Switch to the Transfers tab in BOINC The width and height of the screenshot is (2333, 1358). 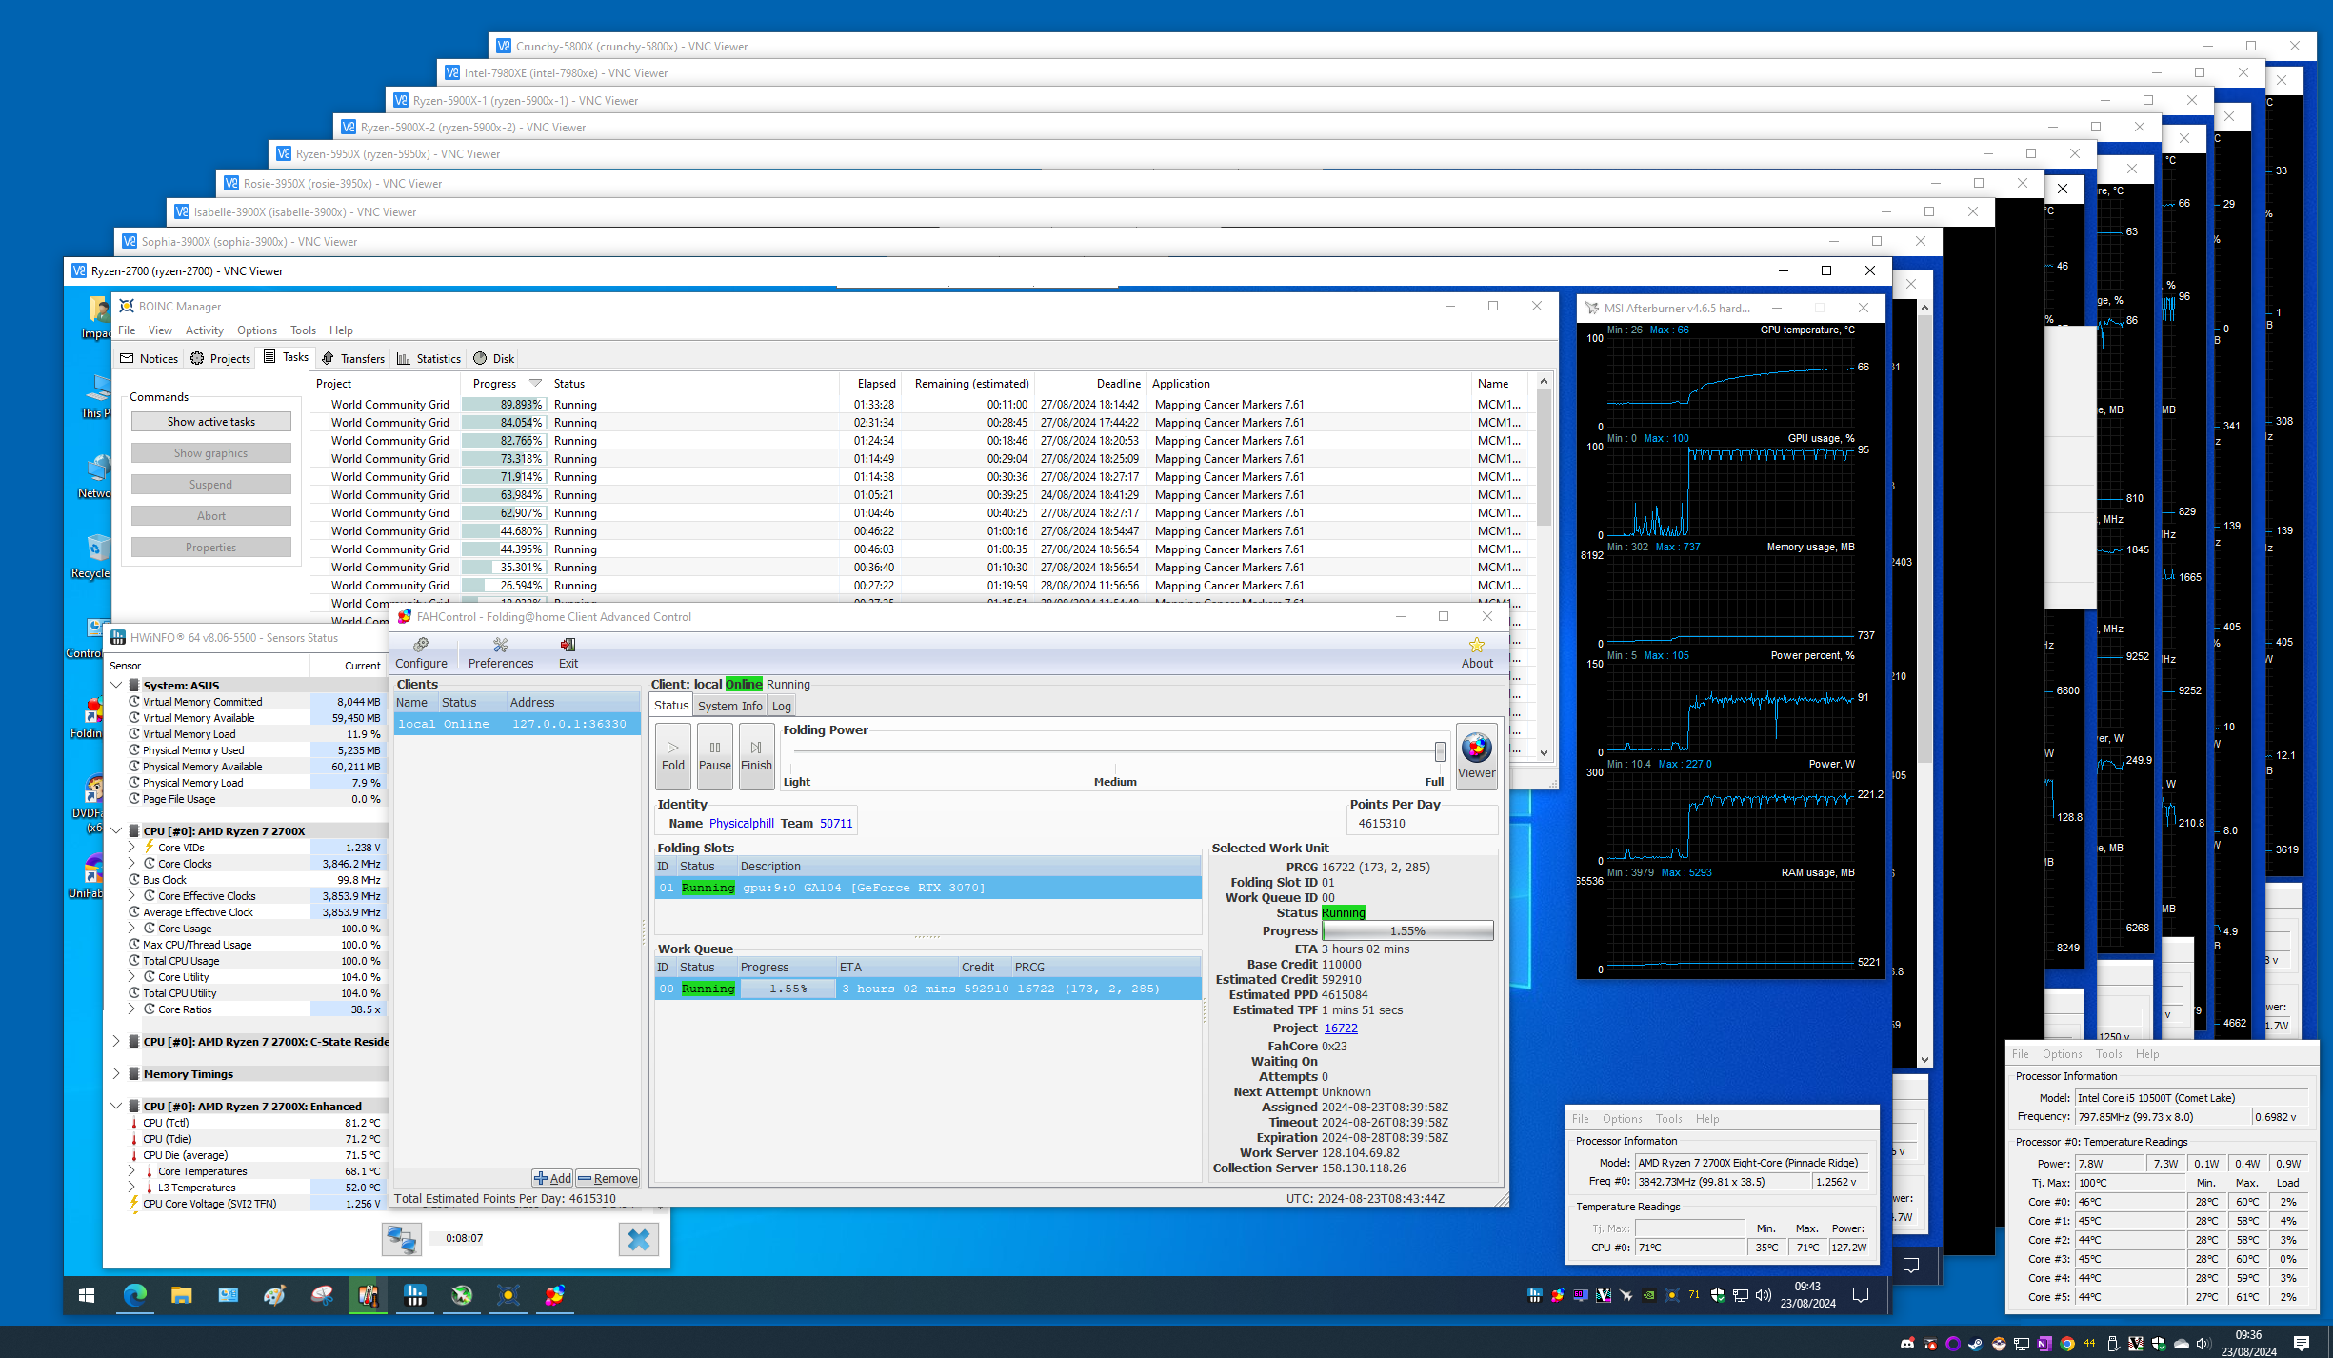tap(352, 358)
